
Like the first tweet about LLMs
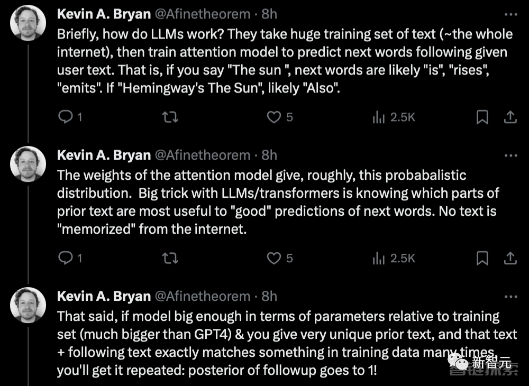(273, 117)
